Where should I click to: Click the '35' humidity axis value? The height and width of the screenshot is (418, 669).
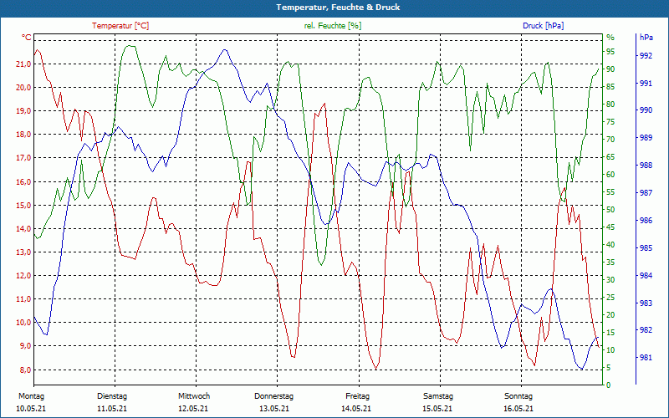pos(610,263)
